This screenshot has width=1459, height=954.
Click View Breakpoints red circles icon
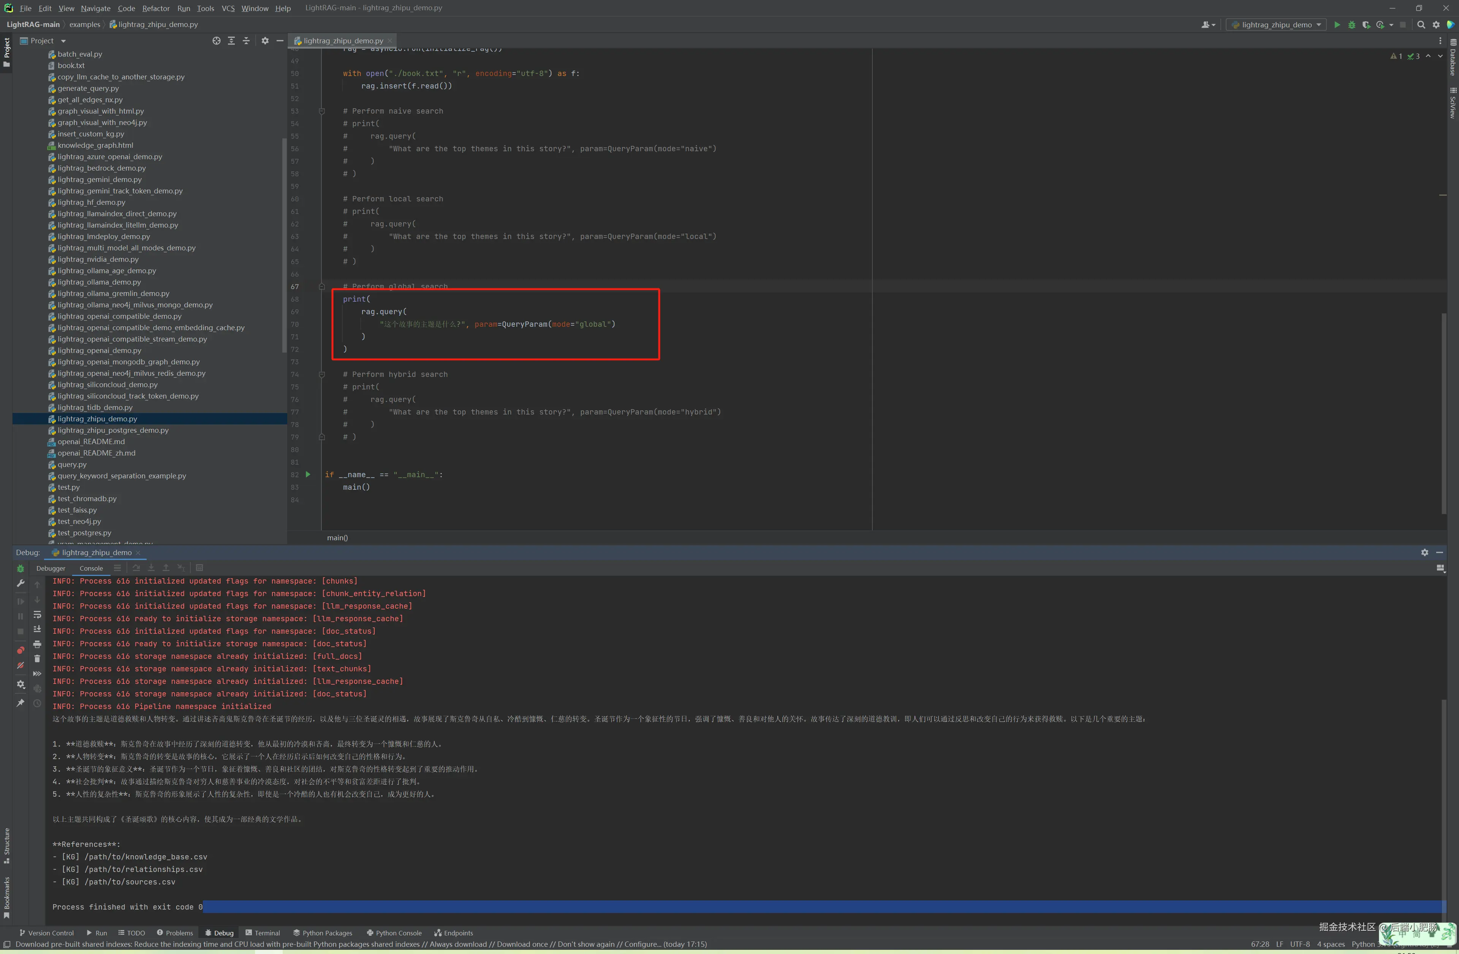click(20, 650)
